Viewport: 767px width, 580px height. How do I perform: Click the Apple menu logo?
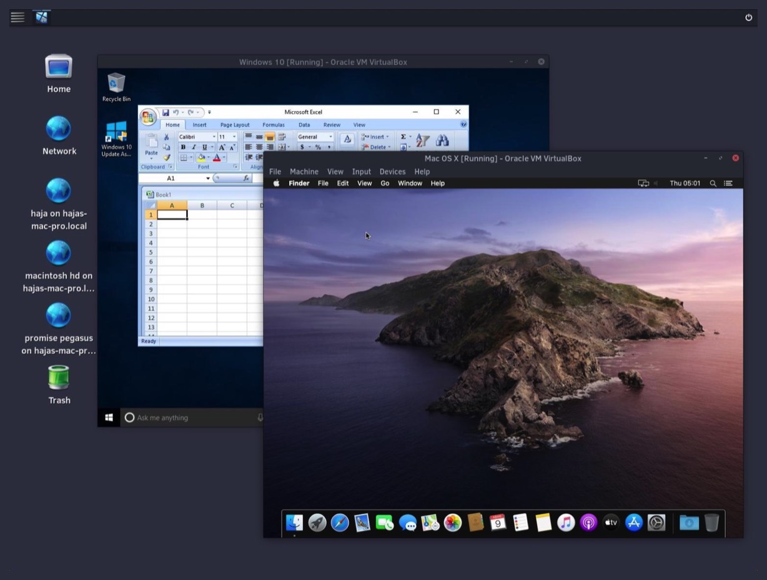pos(276,183)
